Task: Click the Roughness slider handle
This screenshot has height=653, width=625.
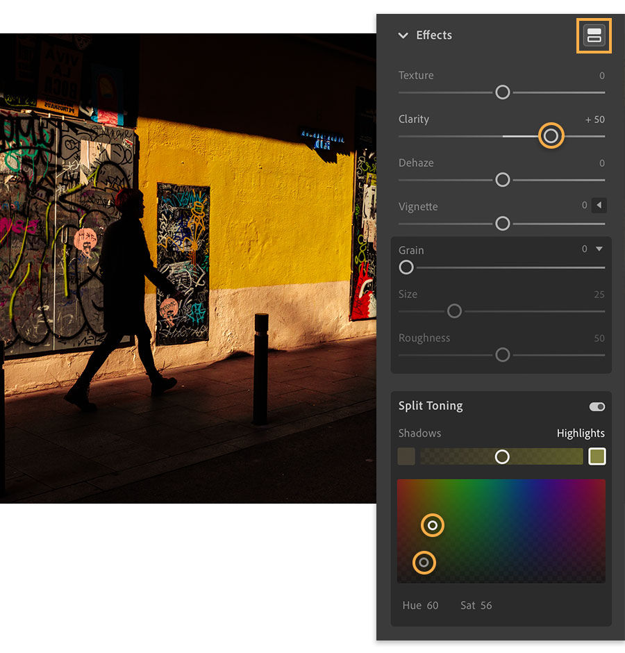Action: click(502, 354)
